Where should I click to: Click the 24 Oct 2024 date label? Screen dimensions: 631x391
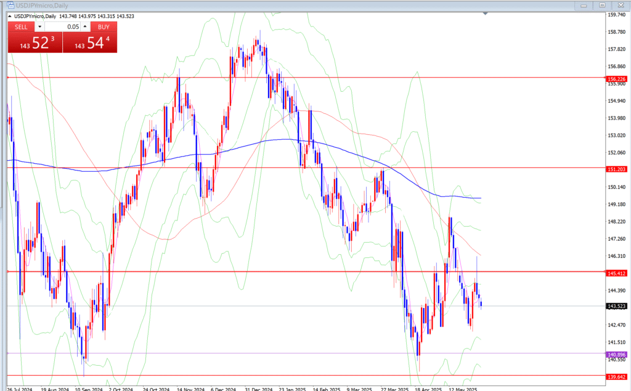[156, 389]
